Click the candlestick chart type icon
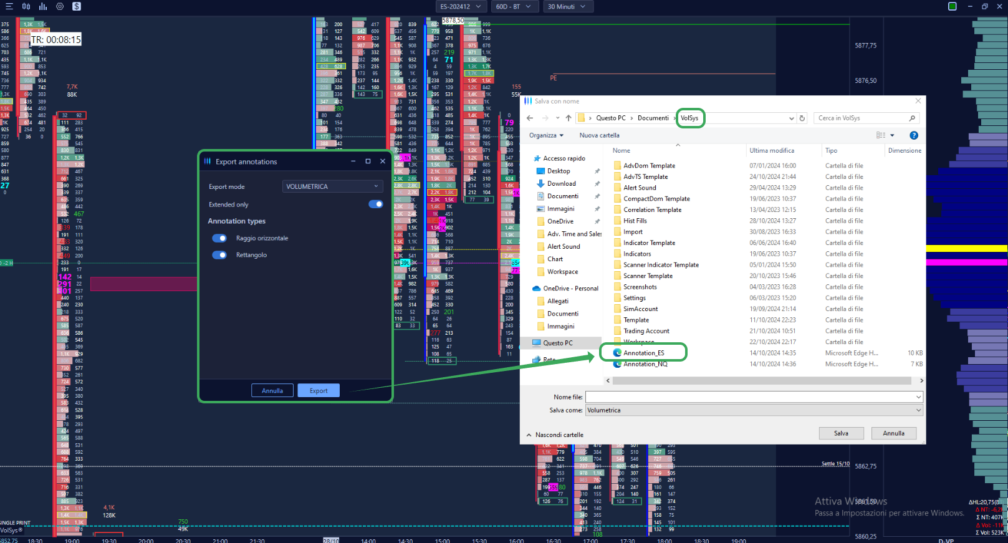Screen dimensions: 1008x543 (x=26, y=6)
